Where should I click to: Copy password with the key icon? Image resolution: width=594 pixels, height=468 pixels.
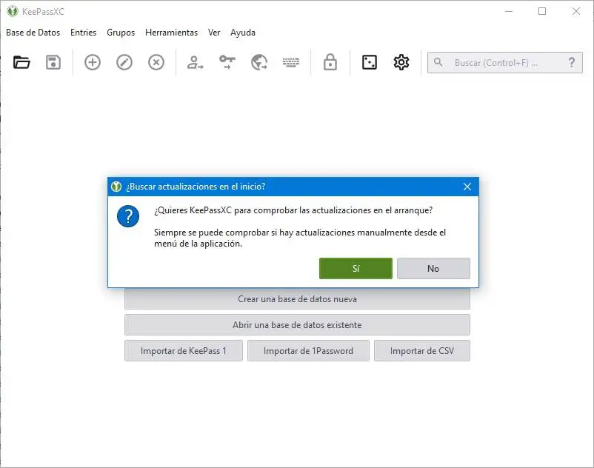pos(227,62)
